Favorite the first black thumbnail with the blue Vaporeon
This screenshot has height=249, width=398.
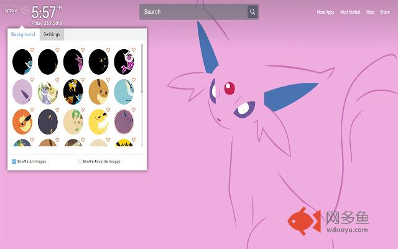coord(32,50)
